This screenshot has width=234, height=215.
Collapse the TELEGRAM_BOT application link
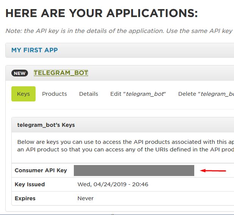[61, 73]
